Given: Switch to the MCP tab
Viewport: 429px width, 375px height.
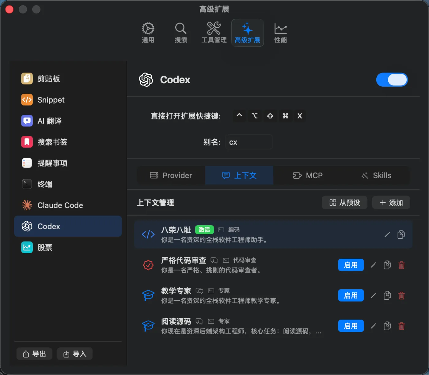Looking at the screenshot, I should [308, 175].
